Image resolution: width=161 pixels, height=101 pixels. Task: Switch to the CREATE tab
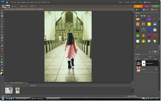click(x=147, y=6)
